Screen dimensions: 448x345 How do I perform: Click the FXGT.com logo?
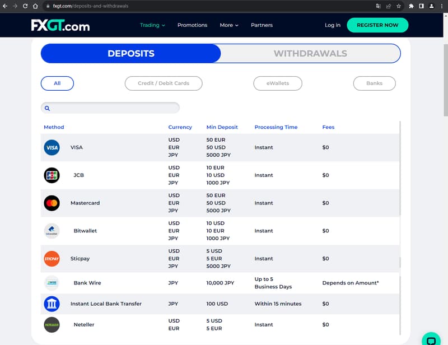coord(60,26)
